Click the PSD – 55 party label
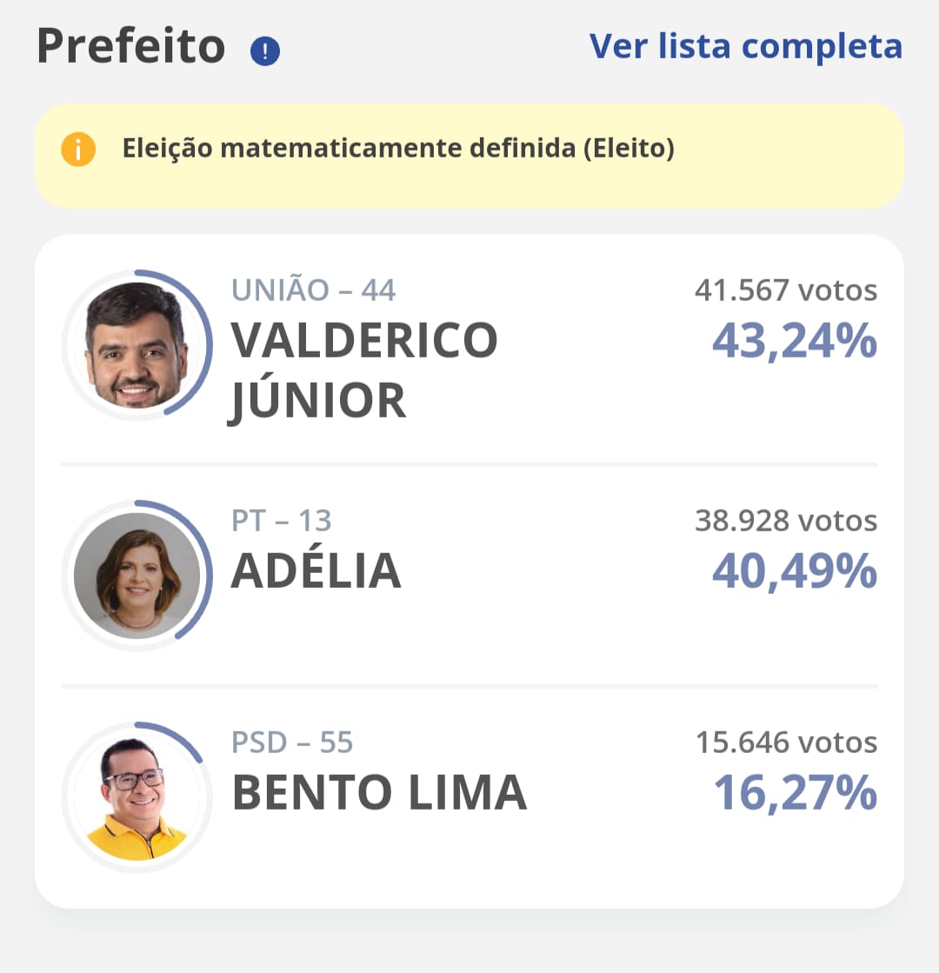 tap(292, 743)
